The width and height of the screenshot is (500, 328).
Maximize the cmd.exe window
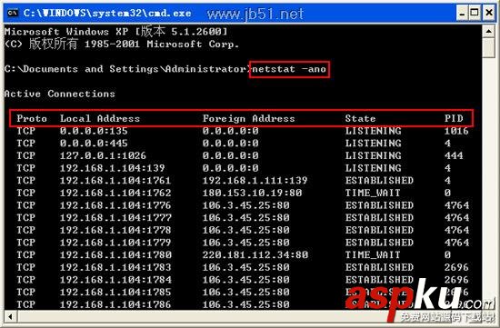(475, 13)
